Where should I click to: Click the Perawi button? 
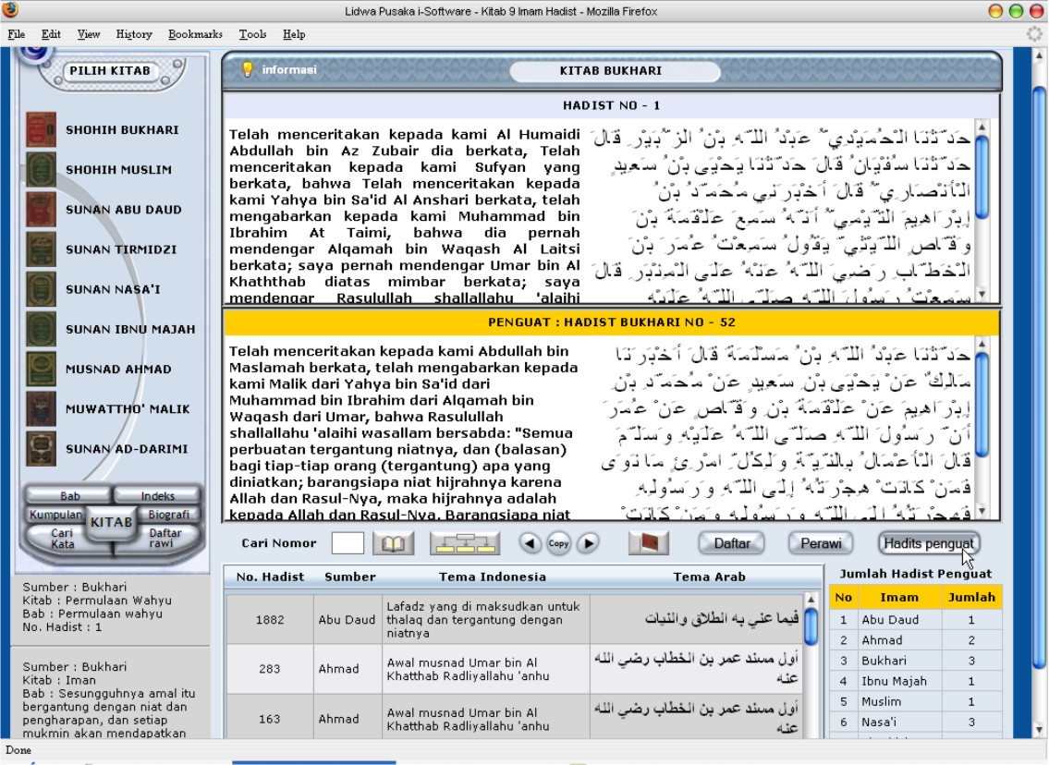pyautogui.click(x=821, y=543)
